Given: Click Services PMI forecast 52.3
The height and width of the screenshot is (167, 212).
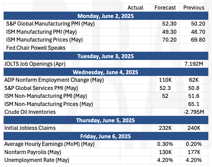Looking at the screenshot, I should click(165, 88).
